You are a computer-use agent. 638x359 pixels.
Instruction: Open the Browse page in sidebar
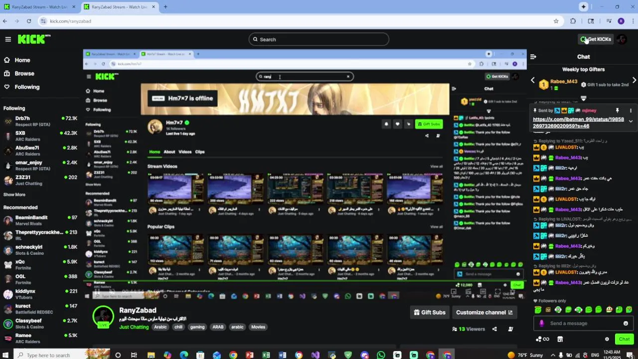pos(24,73)
